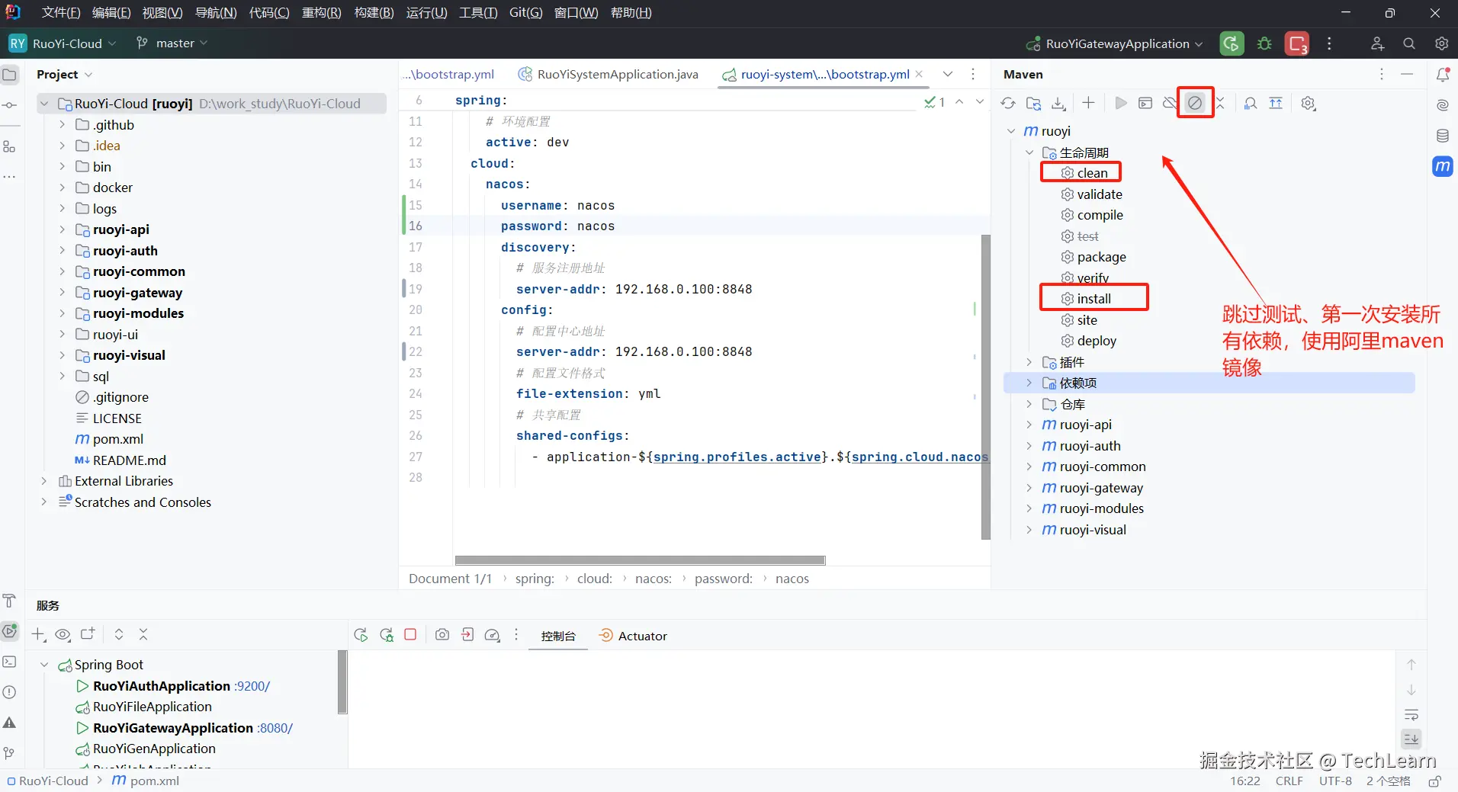
Task: Add a Maven project with the plus icon
Action: pos(1088,103)
